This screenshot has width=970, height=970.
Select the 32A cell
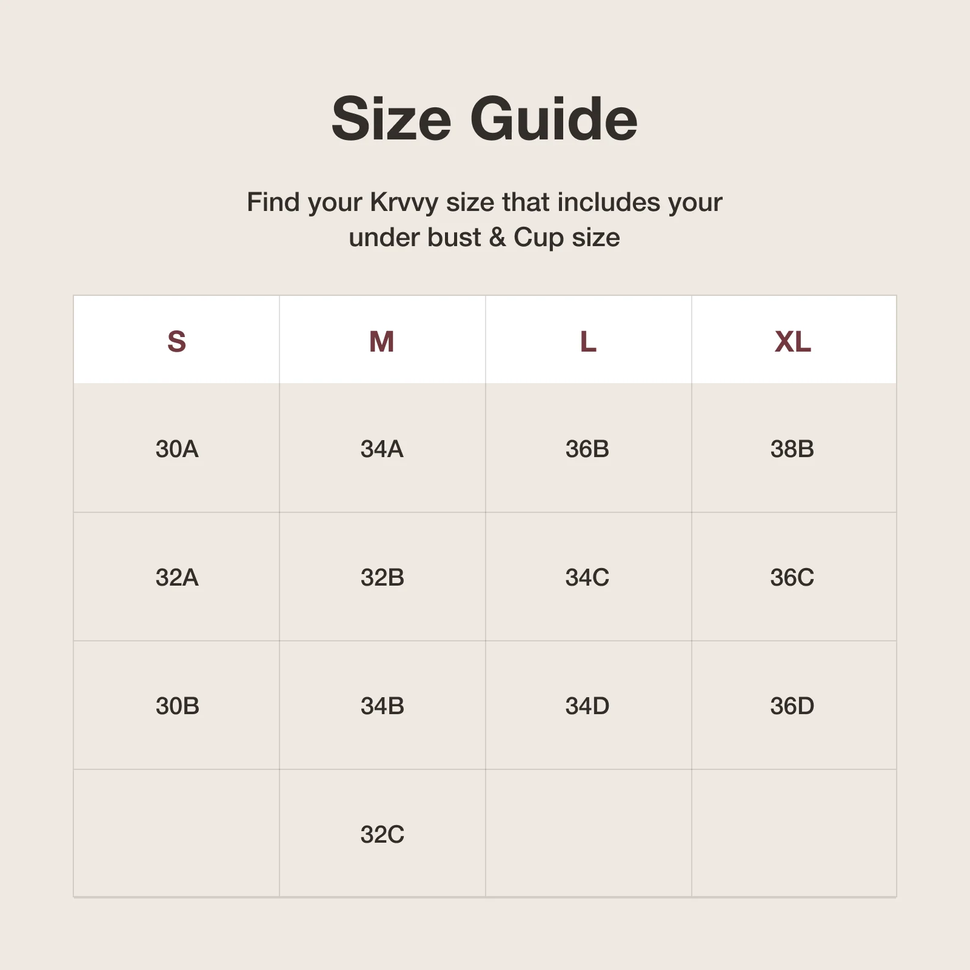177,578
